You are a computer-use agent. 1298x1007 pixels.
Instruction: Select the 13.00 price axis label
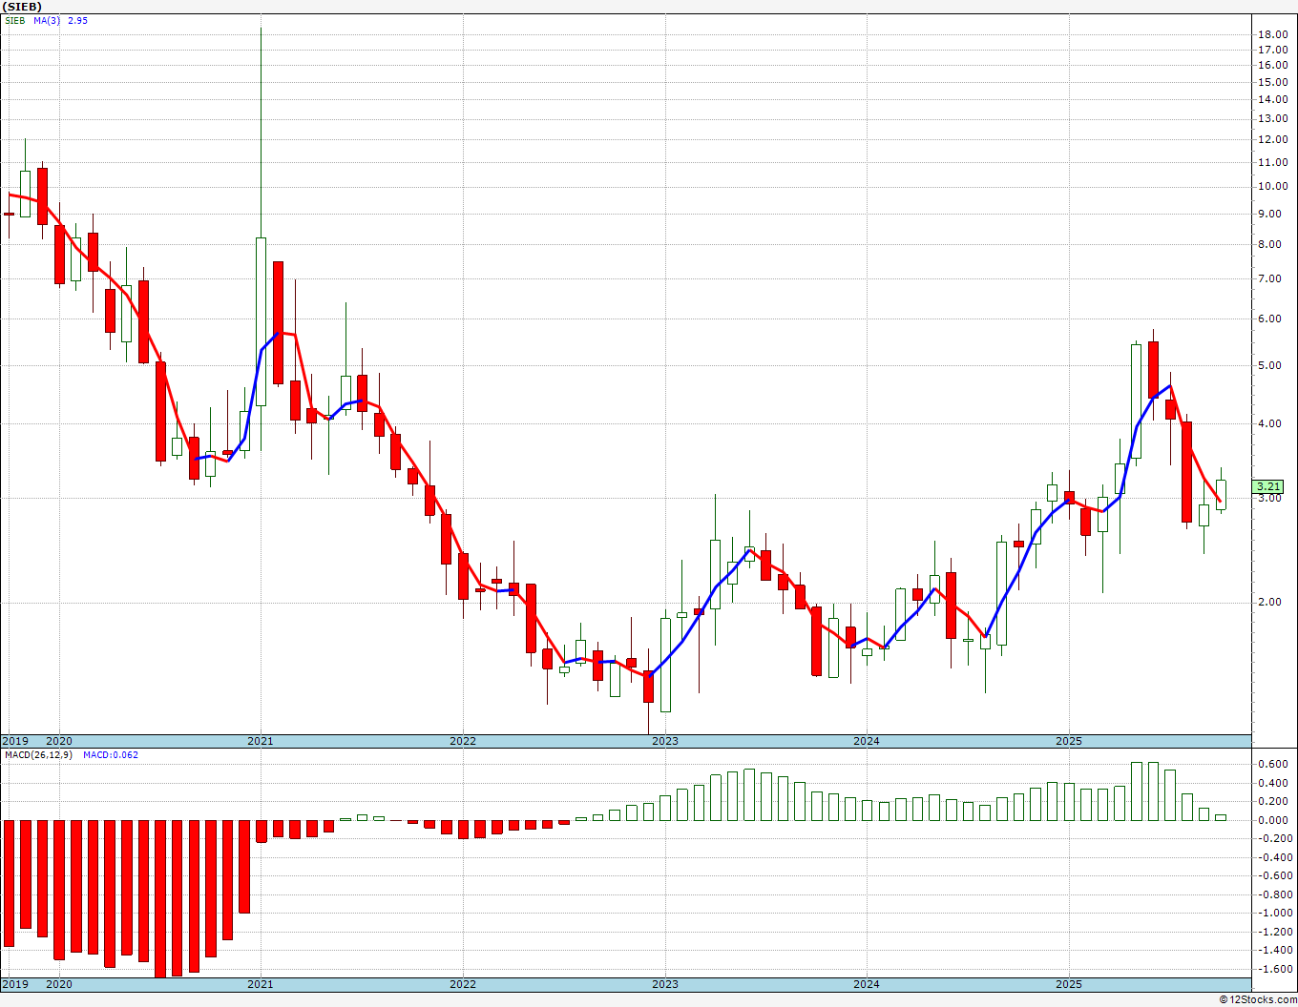(1272, 119)
